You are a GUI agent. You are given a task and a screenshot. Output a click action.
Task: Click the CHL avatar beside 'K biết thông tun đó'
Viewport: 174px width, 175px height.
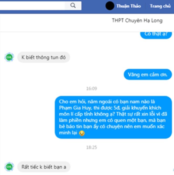(9, 57)
